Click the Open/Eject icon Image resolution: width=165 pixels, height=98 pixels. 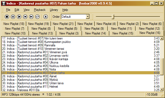click(x=46, y=17)
